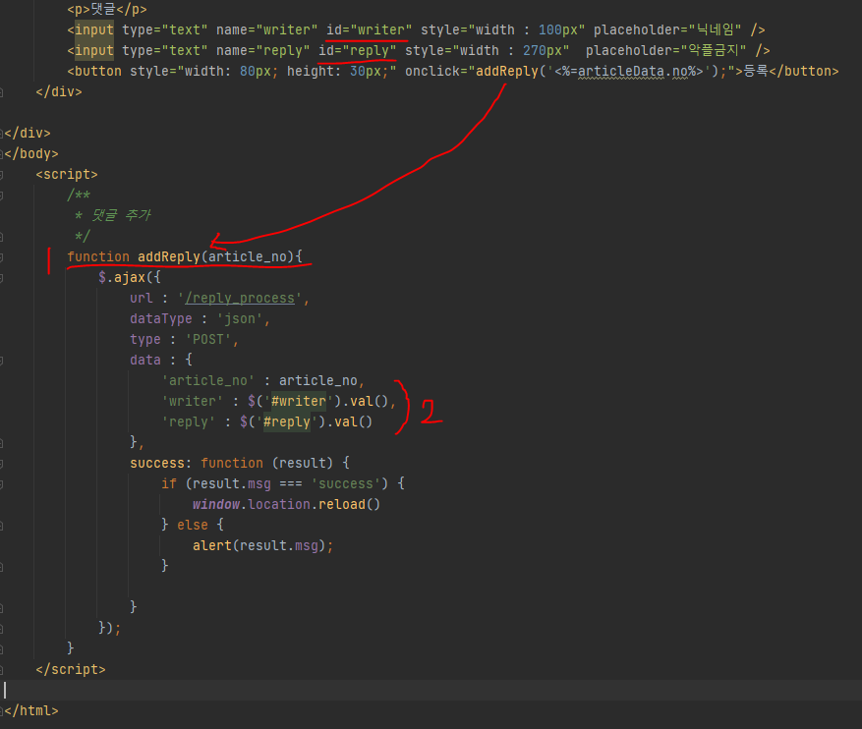Click the 'data : {' line
This screenshot has height=729, width=862.
(161, 360)
